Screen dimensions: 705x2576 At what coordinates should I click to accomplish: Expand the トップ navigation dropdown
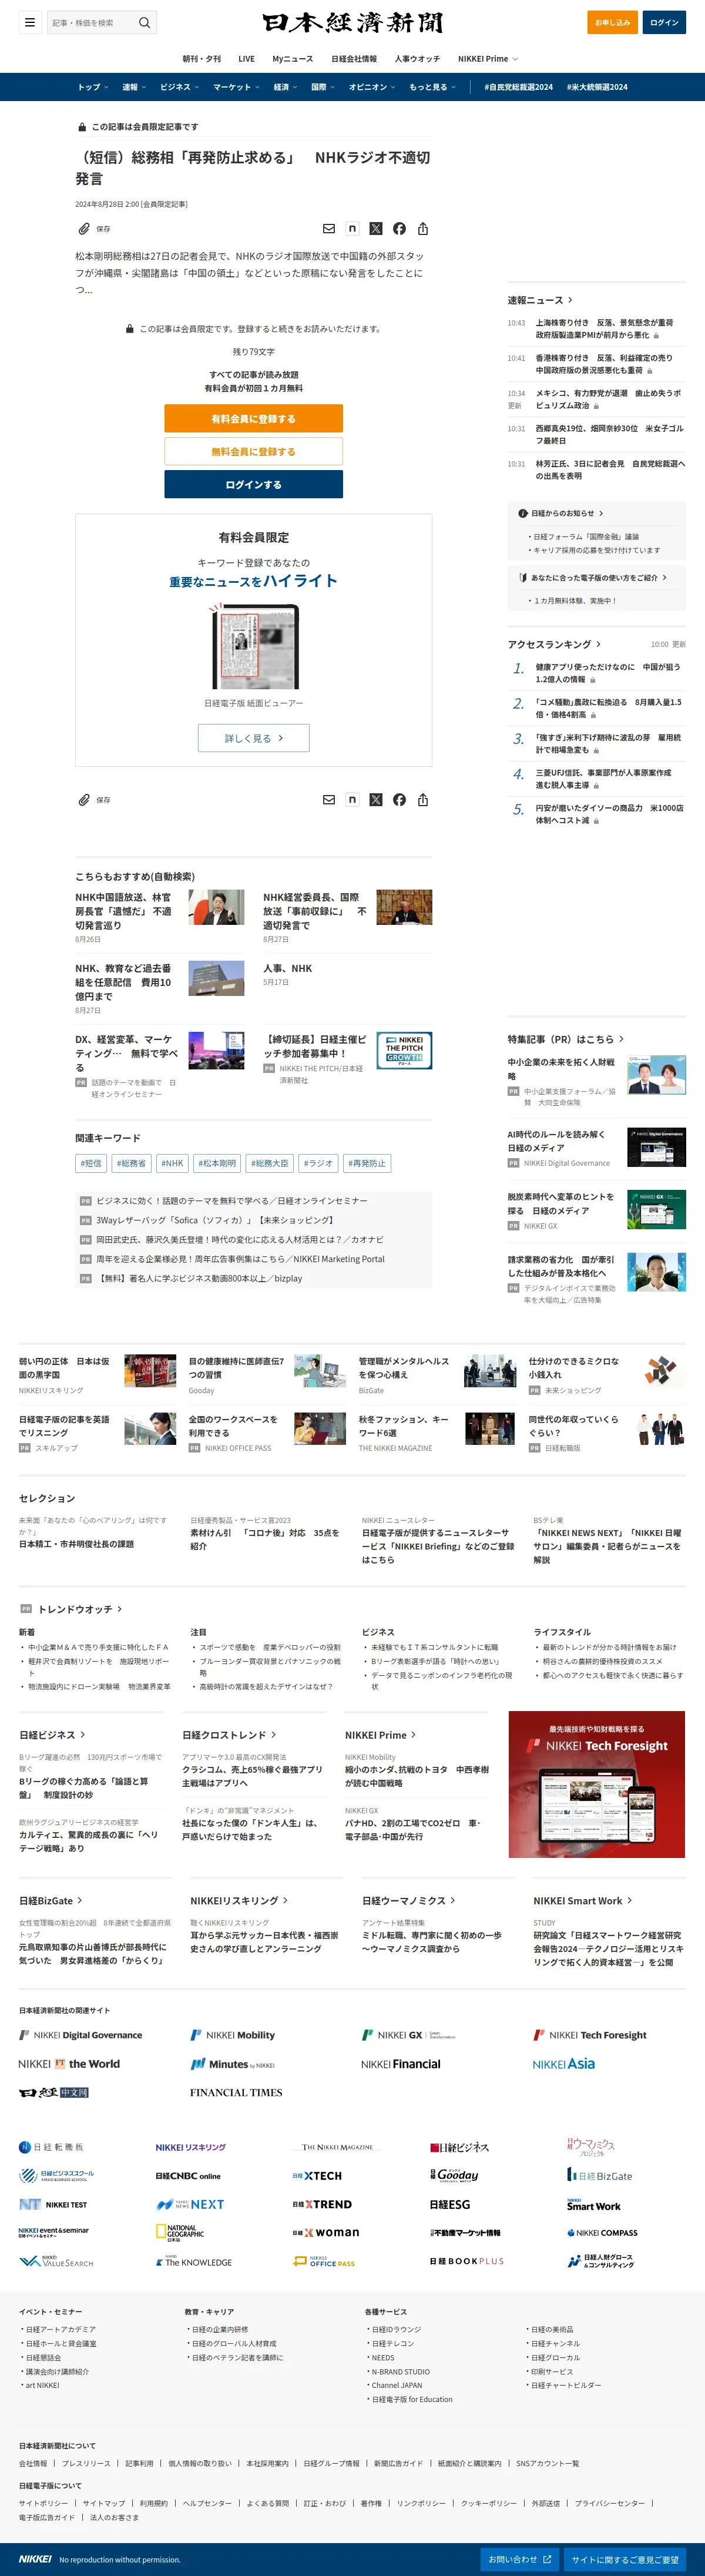tap(93, 87)
